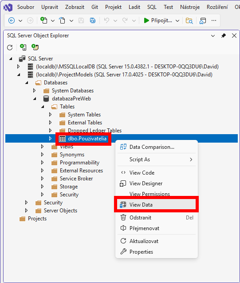
Task: Click the Undo arrow icon
Action: pos(106,20)
